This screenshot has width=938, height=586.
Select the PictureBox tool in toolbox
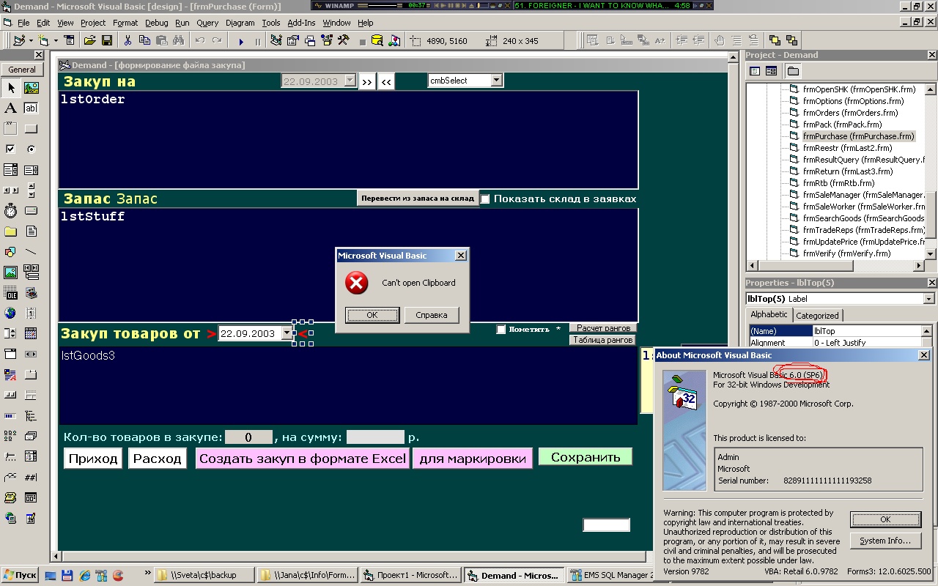[31, 88]
